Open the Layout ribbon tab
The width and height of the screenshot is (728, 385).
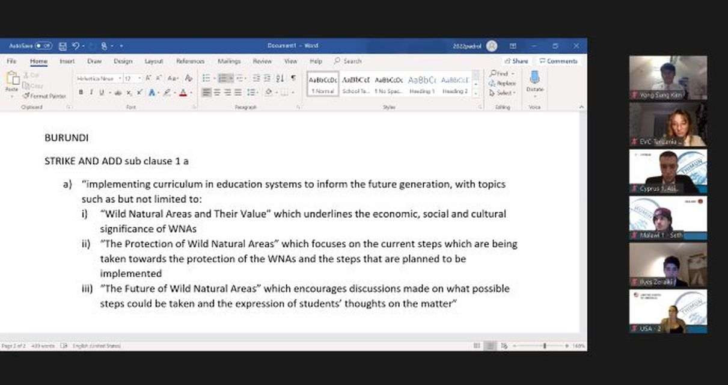click(154, 61)
